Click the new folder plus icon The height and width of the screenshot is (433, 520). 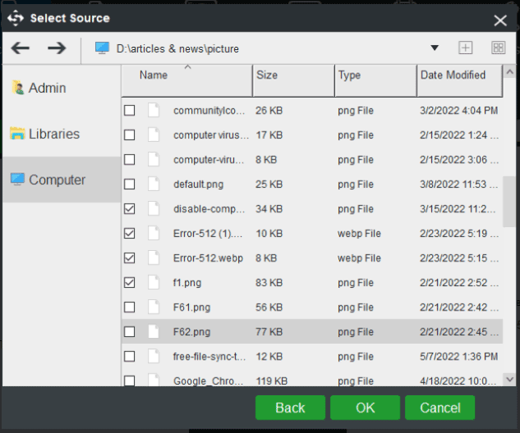pyautogui.click(x=465, y=48)
